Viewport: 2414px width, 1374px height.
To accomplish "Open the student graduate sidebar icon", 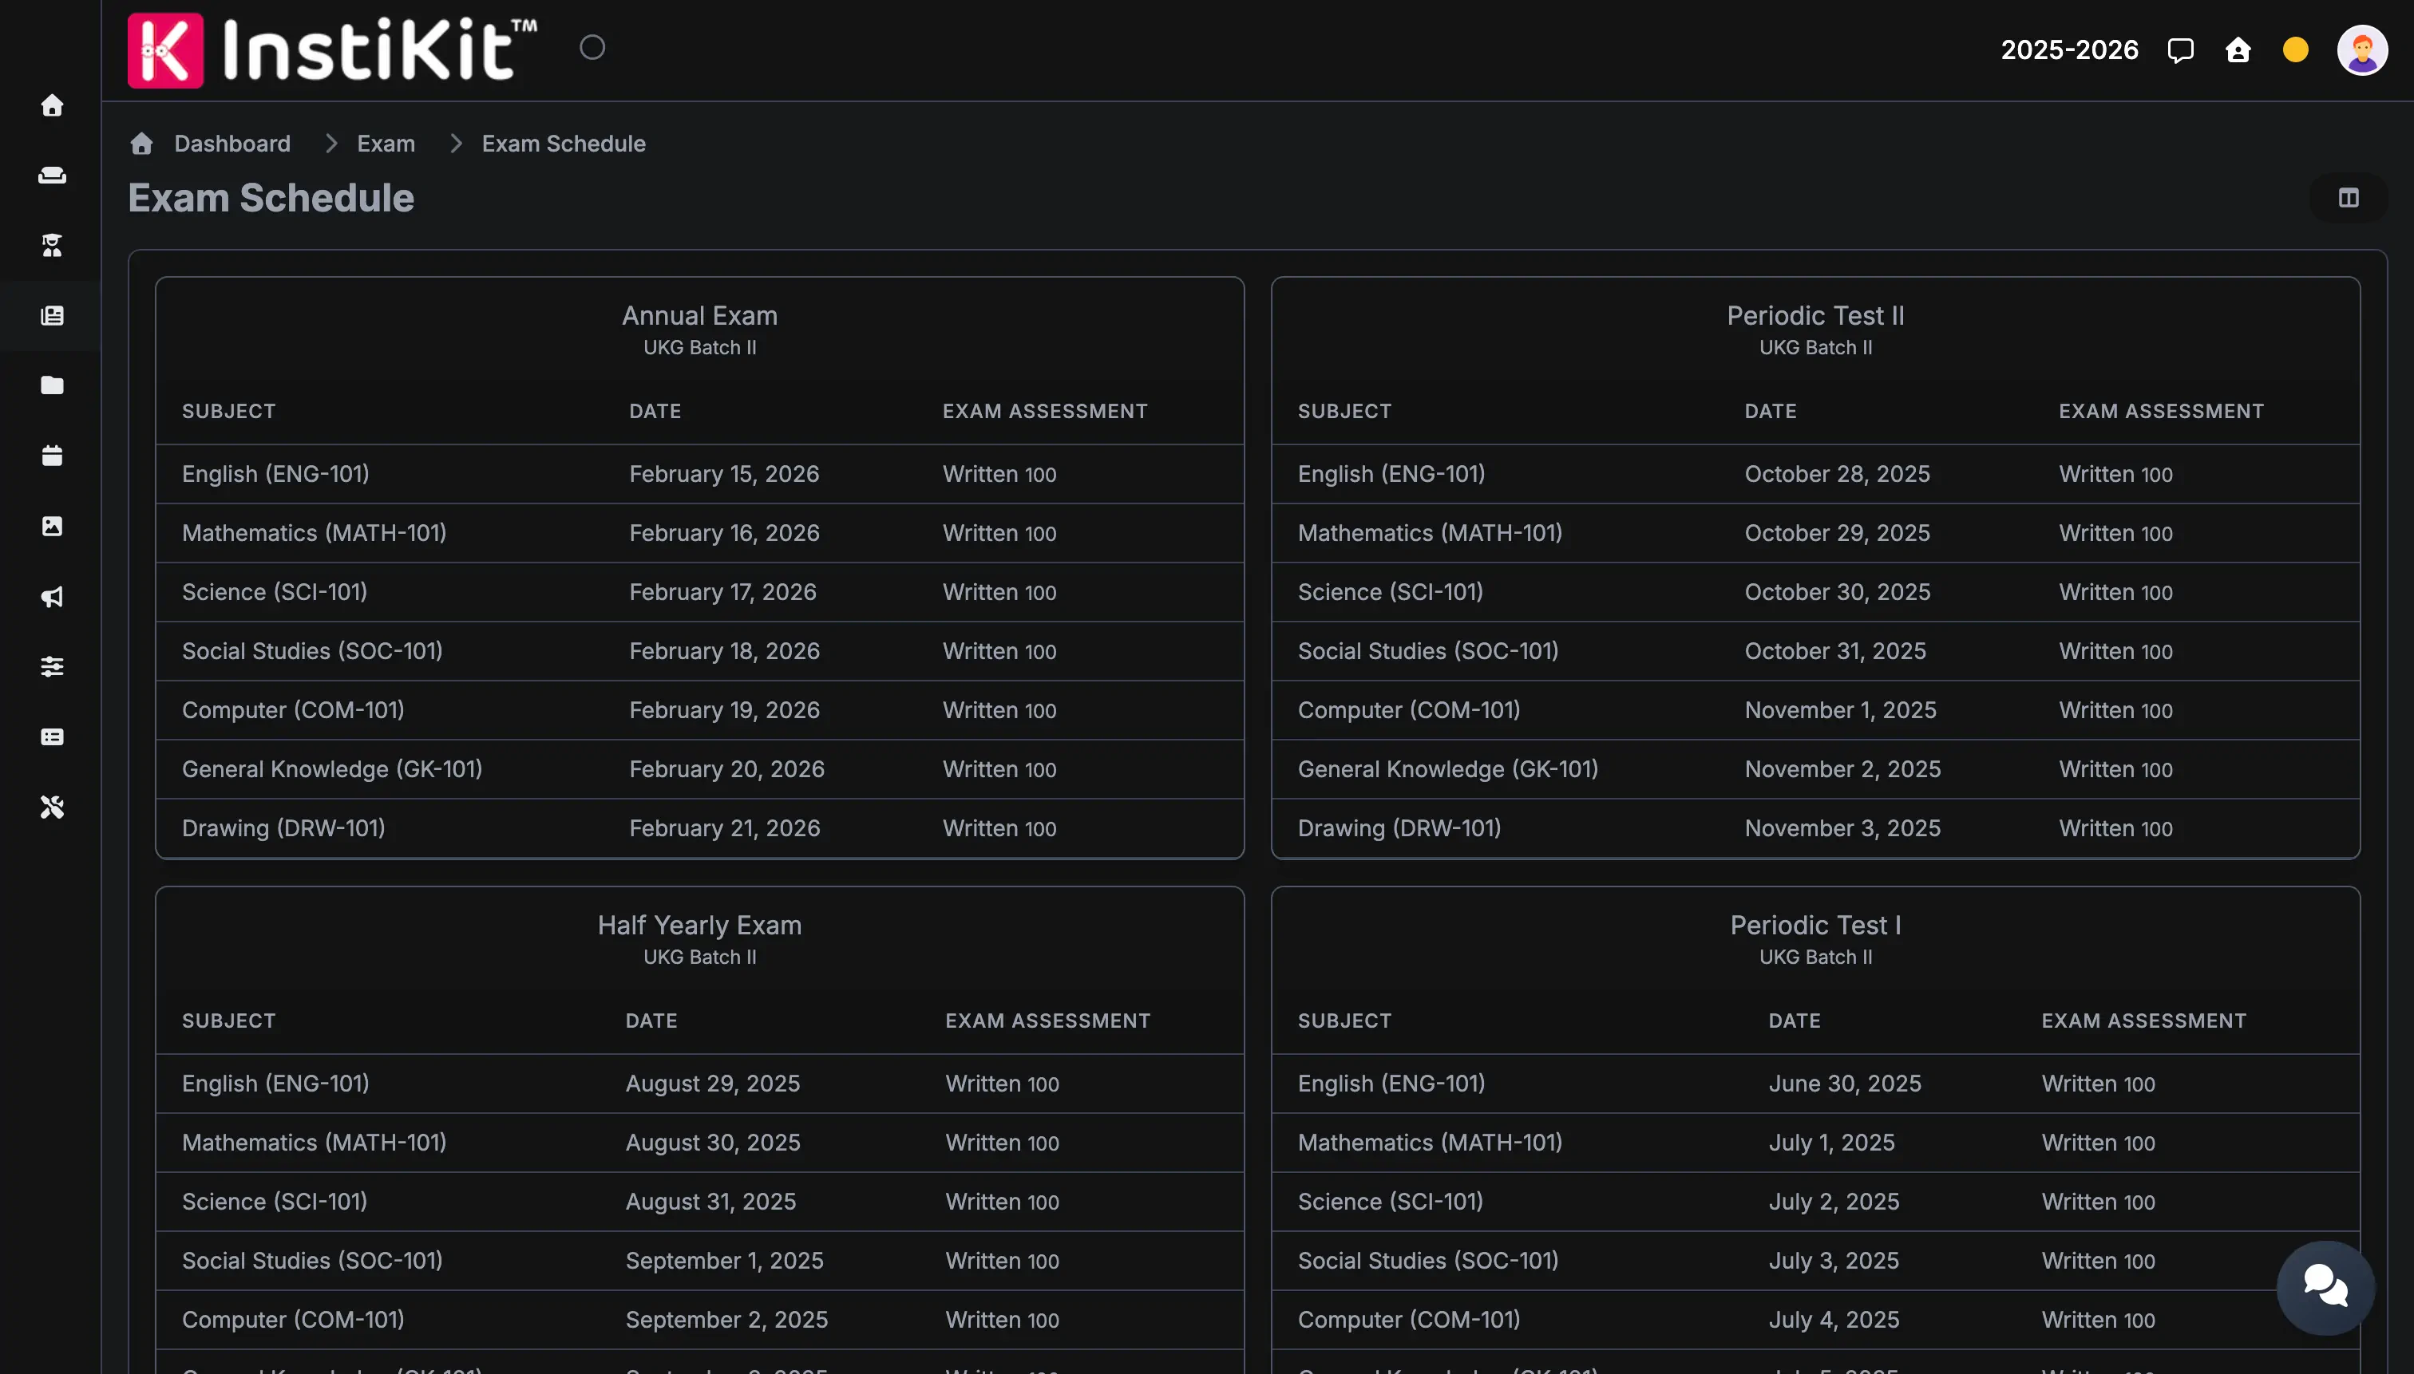I will pyautogui.click(x=52, y=246).
